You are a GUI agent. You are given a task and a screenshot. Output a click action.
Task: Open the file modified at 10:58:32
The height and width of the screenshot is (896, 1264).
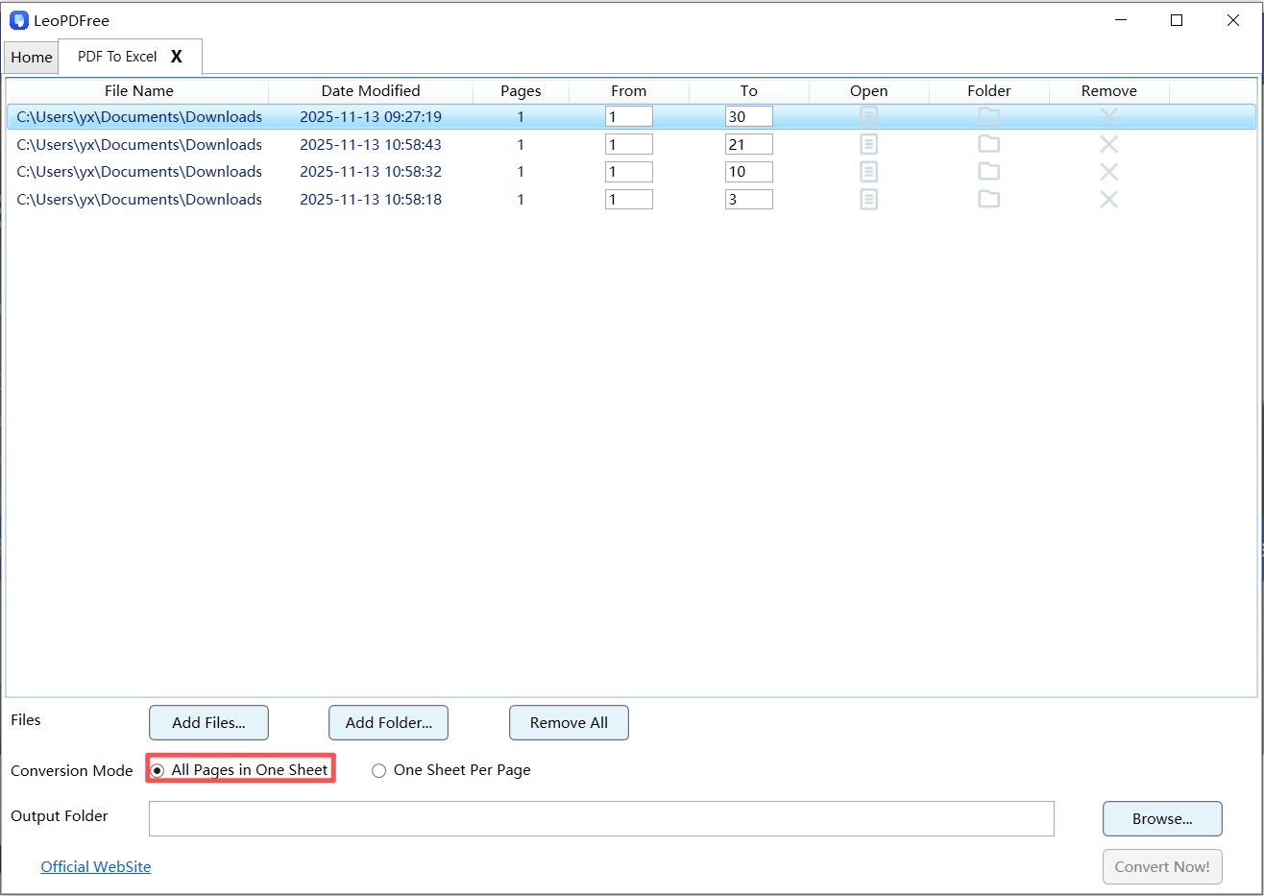(x=868, y=171)
